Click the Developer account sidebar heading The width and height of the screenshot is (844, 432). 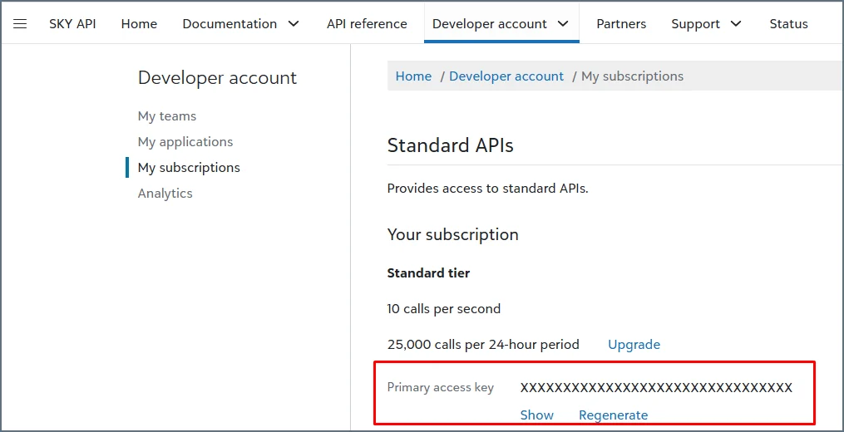coord(218,77)
